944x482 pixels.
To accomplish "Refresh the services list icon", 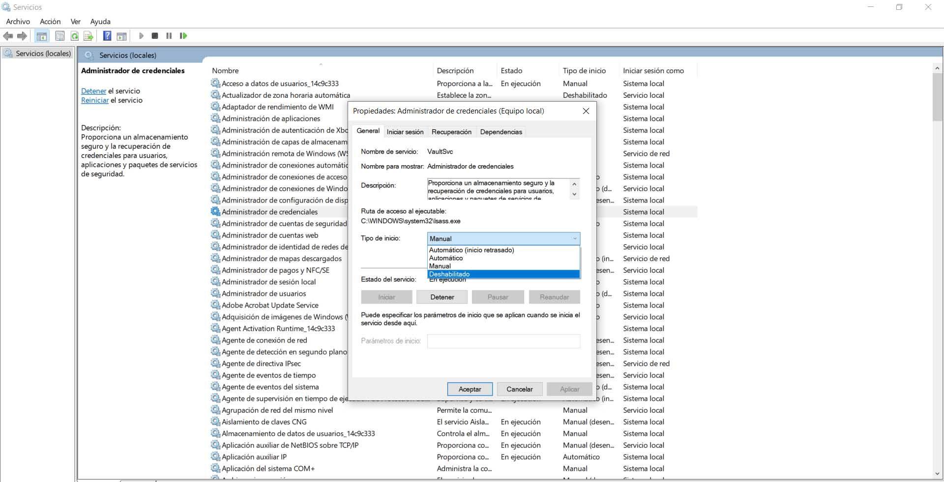I will [74, 35].
